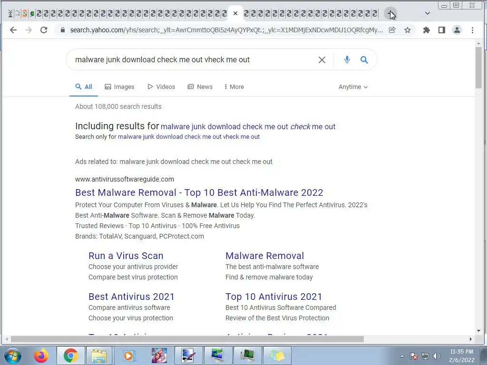Launch Firefox from the taskbar
The width and height of the screenshot is (487, 365).
[41, 355]
